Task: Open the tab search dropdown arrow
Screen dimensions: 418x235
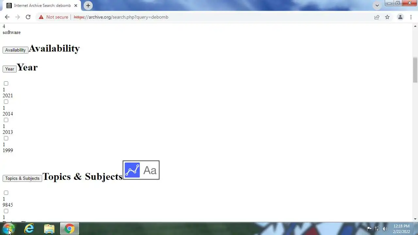Action: 377,6
